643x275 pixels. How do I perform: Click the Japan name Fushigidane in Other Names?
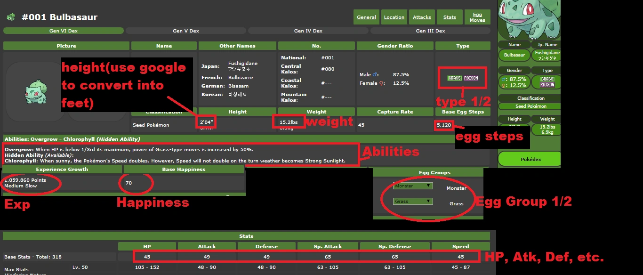pos(243,63)
